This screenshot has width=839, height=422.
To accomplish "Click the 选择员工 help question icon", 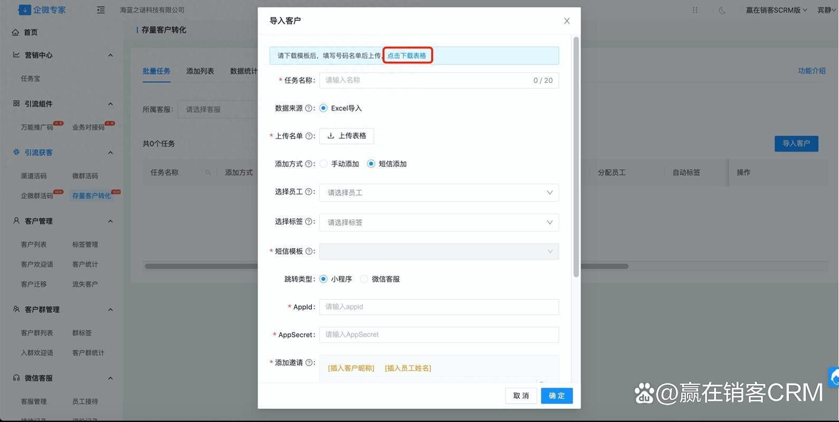I will pos(309,192).
